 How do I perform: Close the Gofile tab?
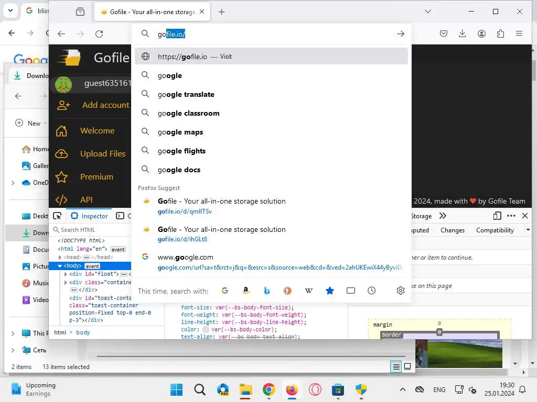click(x=202, y=12)
